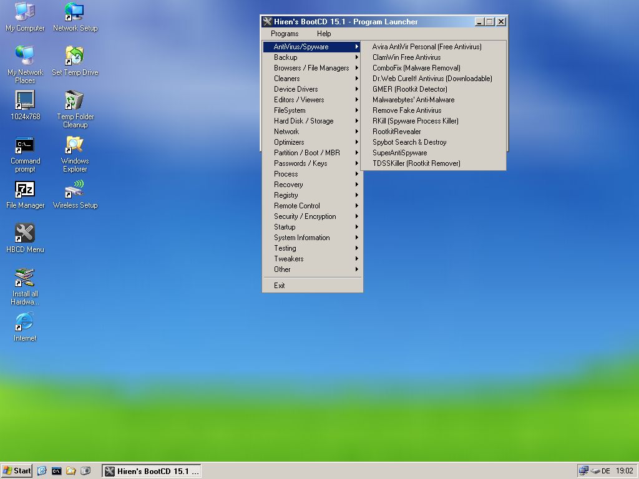The height and width of the screenshot is (479, 639).
Task: Expand the Recovery submenu
Action: [312, 185]
